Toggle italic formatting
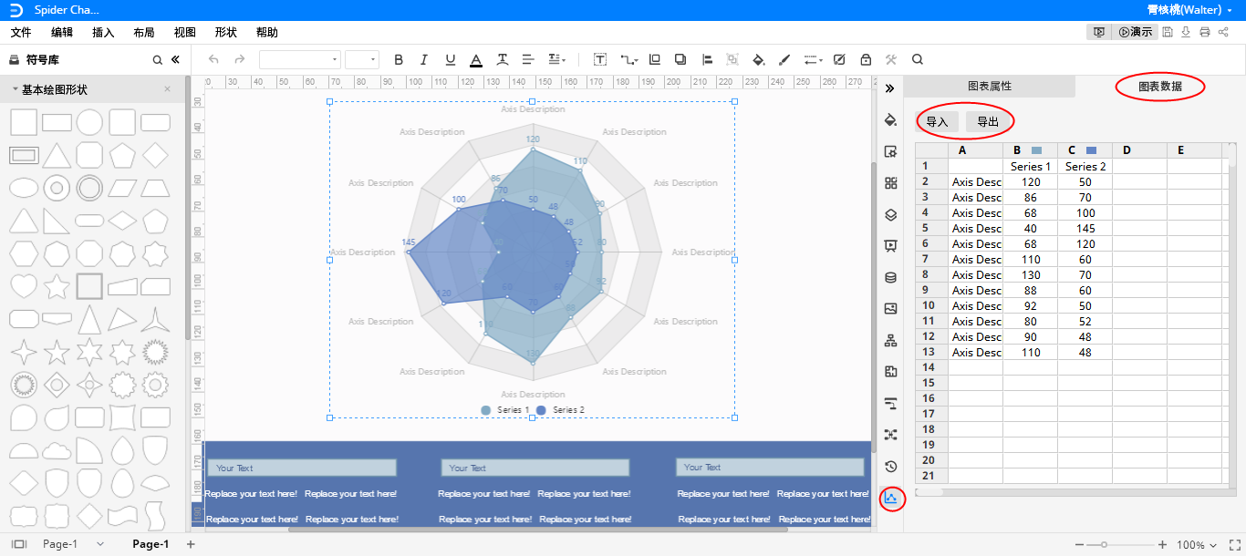The height and width of the screenshot is (556, 1246). tap(424, 59)
